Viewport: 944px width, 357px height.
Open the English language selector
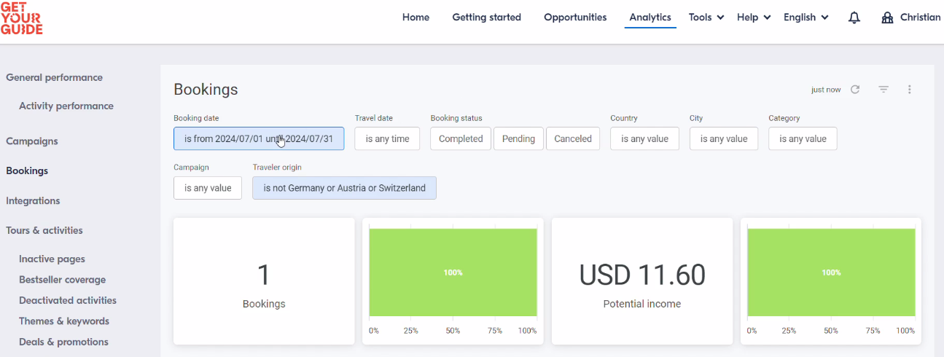(806, 17)
